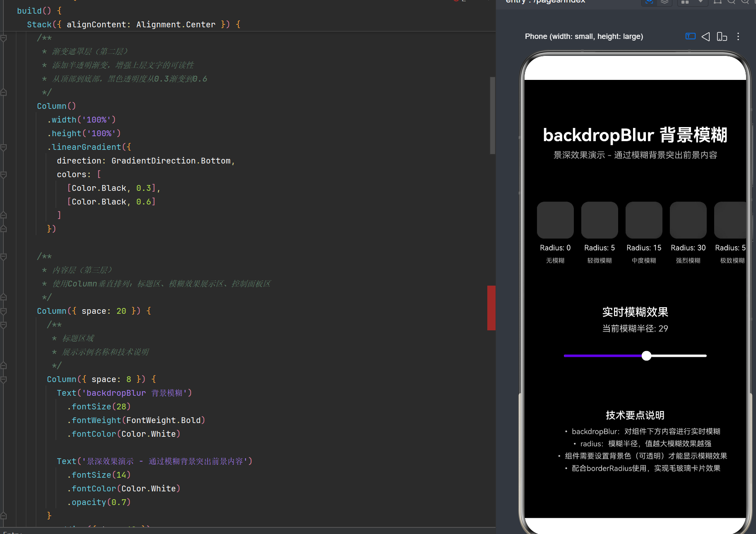Viewport: 756px width, 534px height.
Task: Click the white unfilled part of the blur slider
Action: pyautogui.click(x=679, y=356)
